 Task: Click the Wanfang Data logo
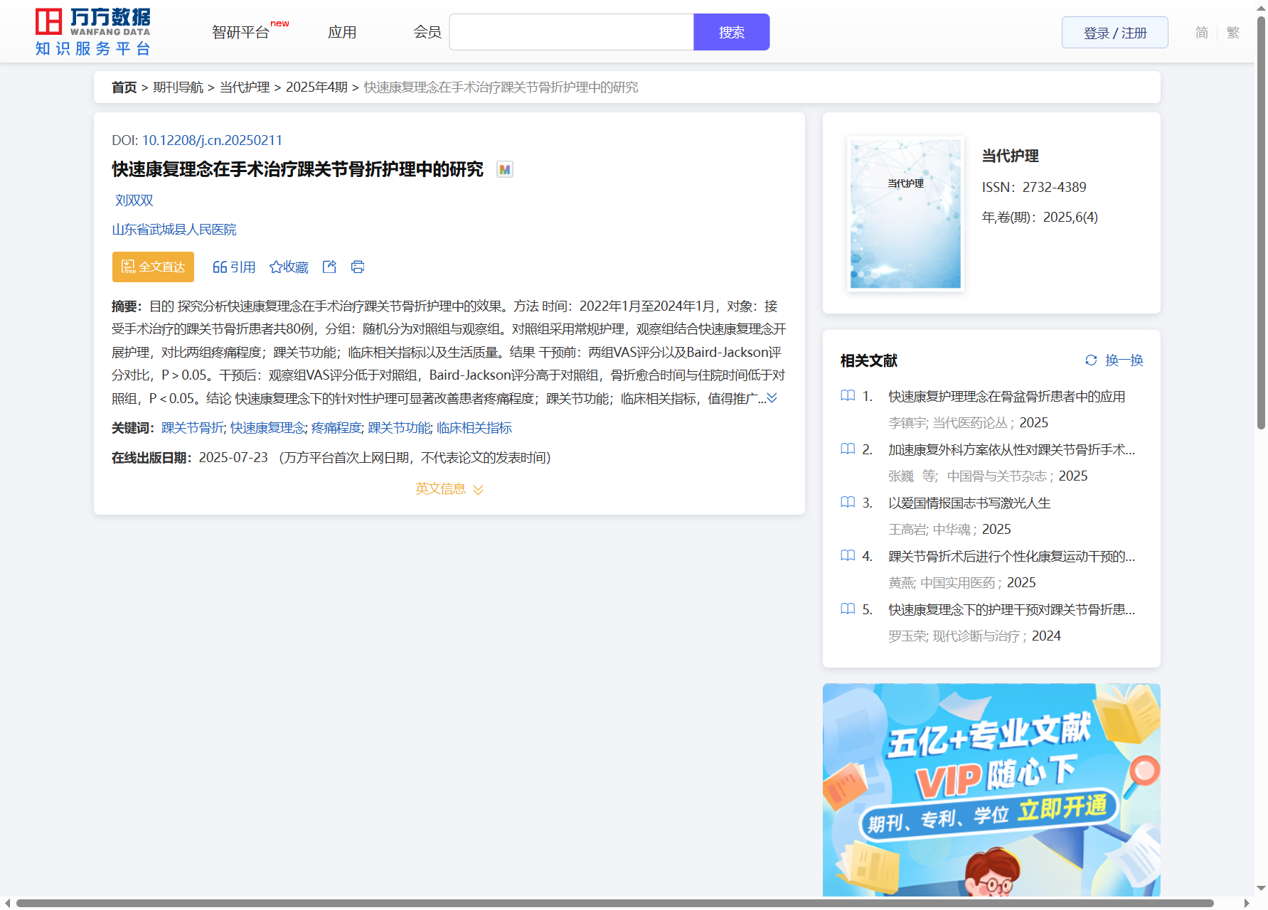coord(93,32)
